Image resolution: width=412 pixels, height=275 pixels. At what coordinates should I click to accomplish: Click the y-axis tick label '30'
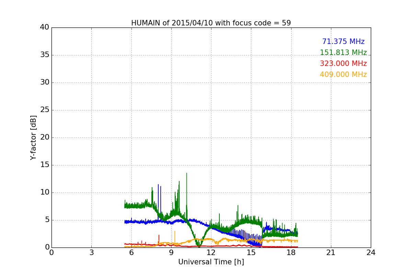tap(45, 82)
